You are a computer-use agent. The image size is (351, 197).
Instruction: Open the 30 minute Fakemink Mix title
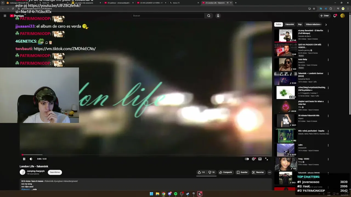(x=309, y=115)
